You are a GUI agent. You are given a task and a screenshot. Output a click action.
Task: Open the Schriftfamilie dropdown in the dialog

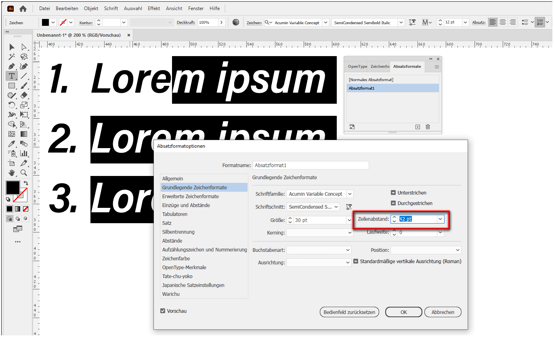[350, 194]
